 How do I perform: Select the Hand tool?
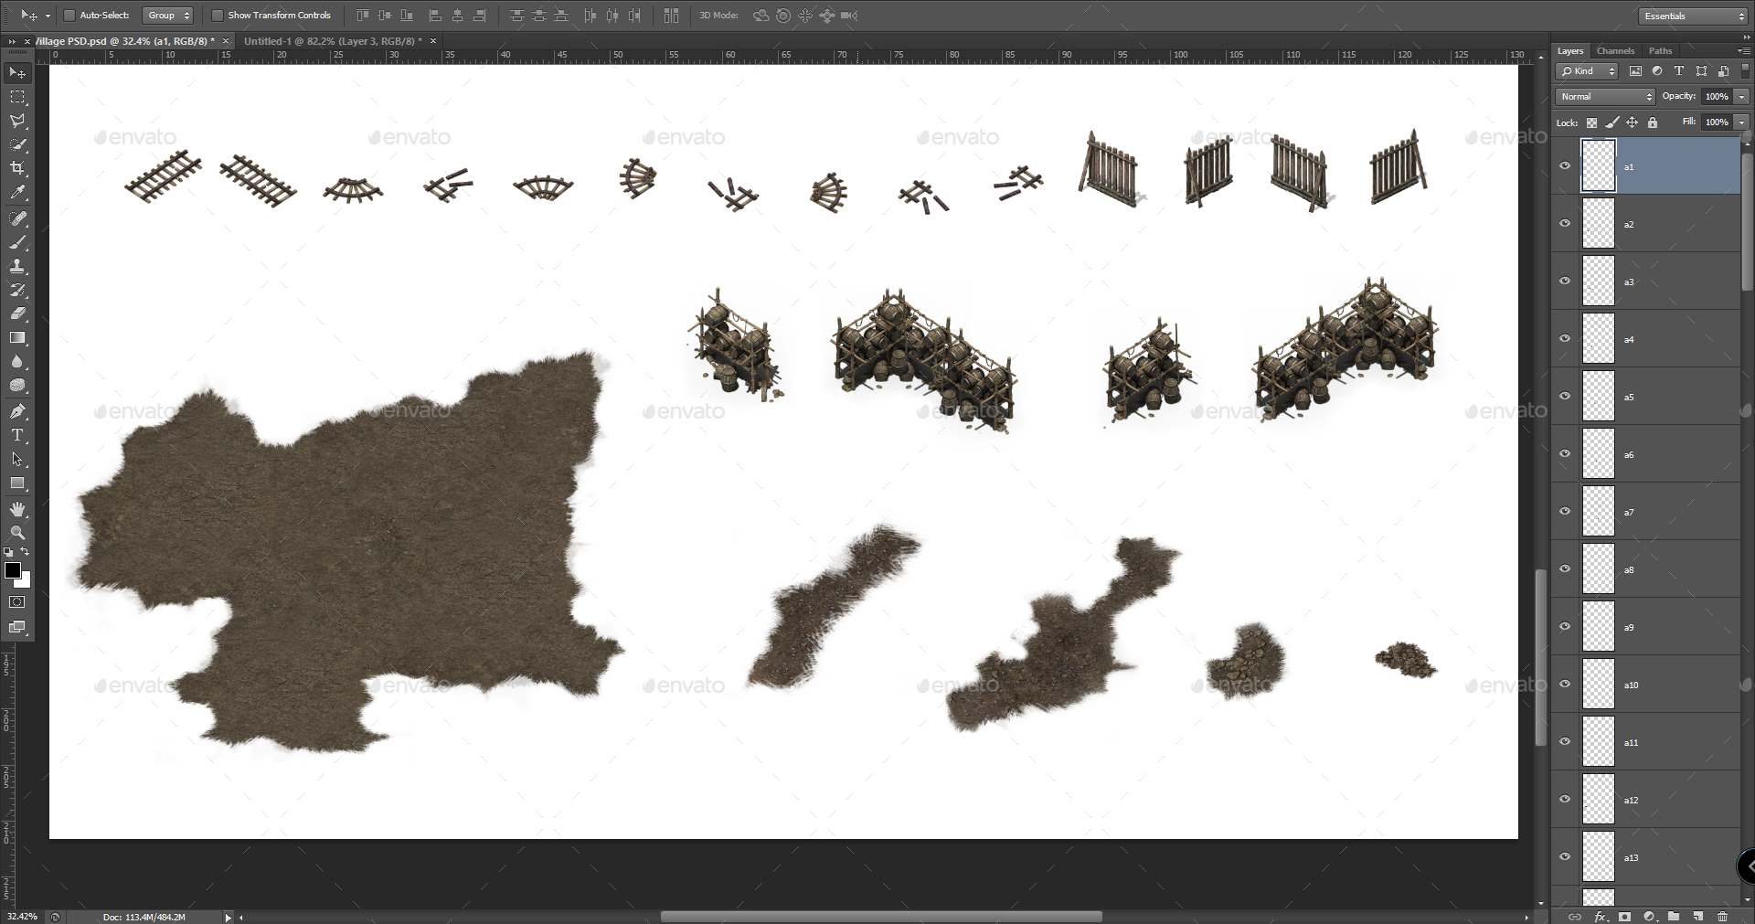pos(17,510)
